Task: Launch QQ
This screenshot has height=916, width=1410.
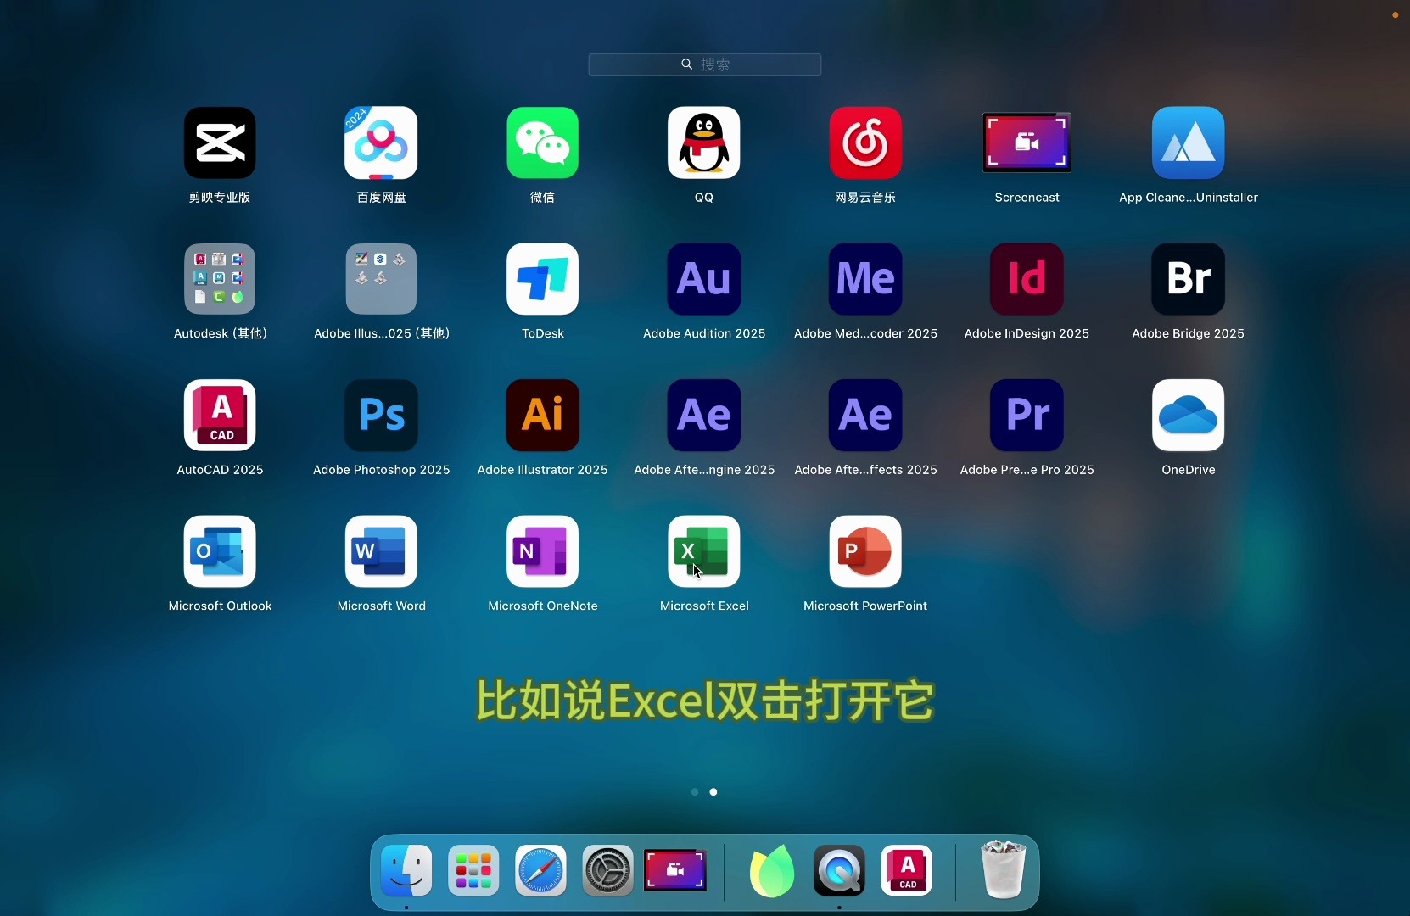Action: [x=705, y=142]
